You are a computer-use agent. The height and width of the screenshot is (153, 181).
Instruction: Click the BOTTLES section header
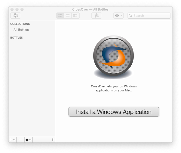click(x=16, y=38)
